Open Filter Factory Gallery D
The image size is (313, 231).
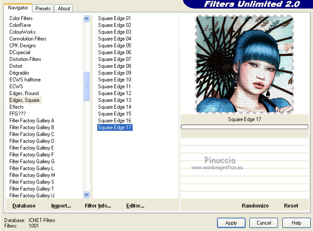32,141
